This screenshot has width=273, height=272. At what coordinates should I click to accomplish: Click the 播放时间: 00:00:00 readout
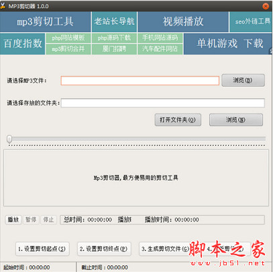tap(172, 220)
